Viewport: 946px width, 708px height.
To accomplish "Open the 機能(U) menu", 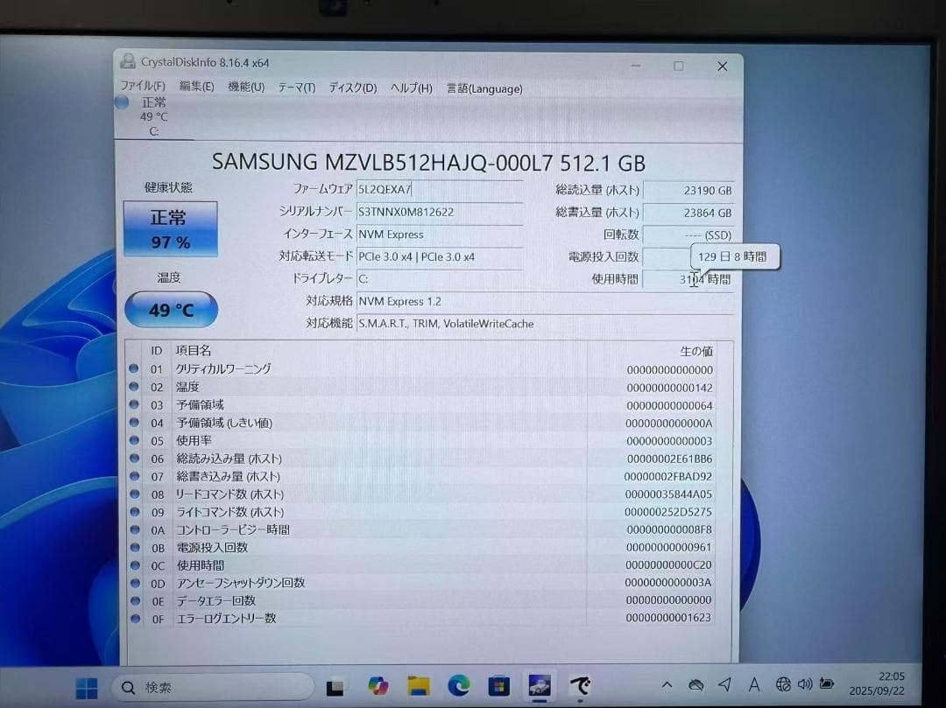I will pyautogui.click(x=245, y=88).
